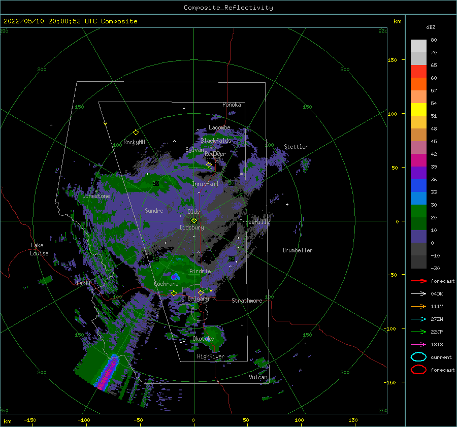
Task: Click the ThreeHills label
Action: point(254,222)
